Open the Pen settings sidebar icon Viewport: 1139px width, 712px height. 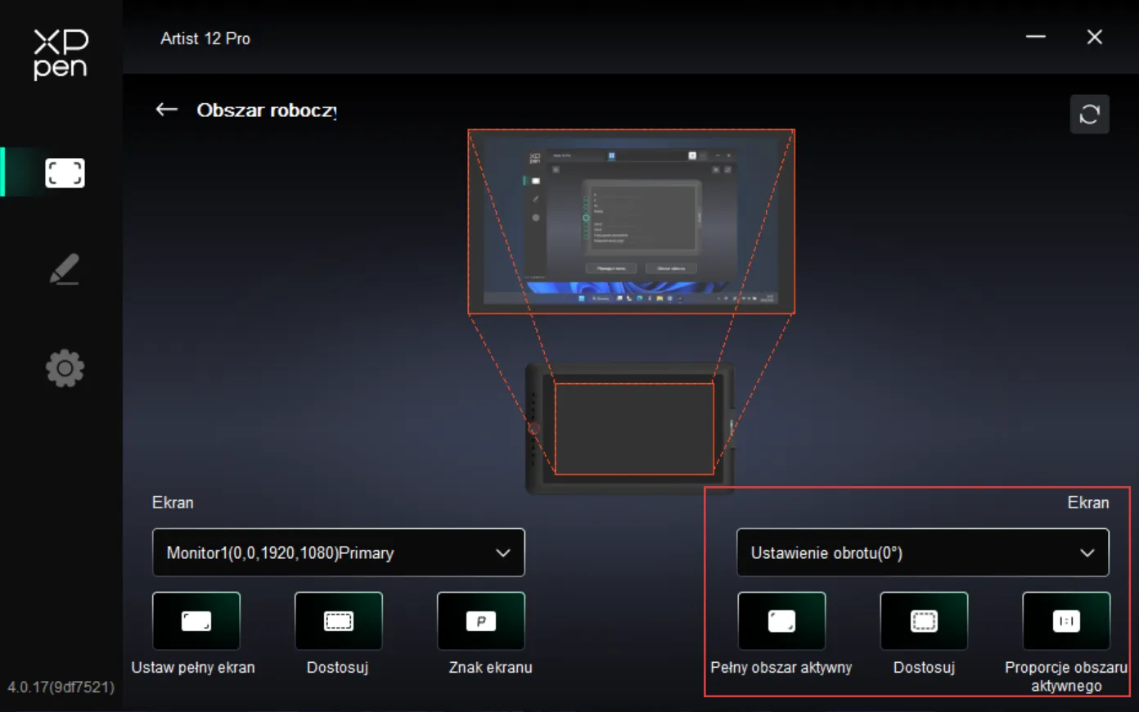65,269
